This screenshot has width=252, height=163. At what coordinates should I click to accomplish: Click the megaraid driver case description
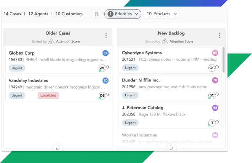[65, 87]
